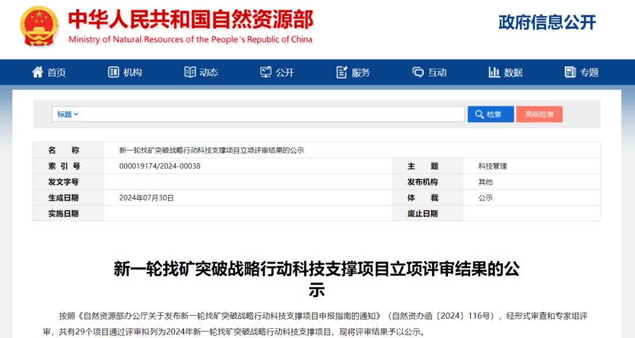Click the blue 检索 search button
Screen dimensions: 635x338
(491, 114)
